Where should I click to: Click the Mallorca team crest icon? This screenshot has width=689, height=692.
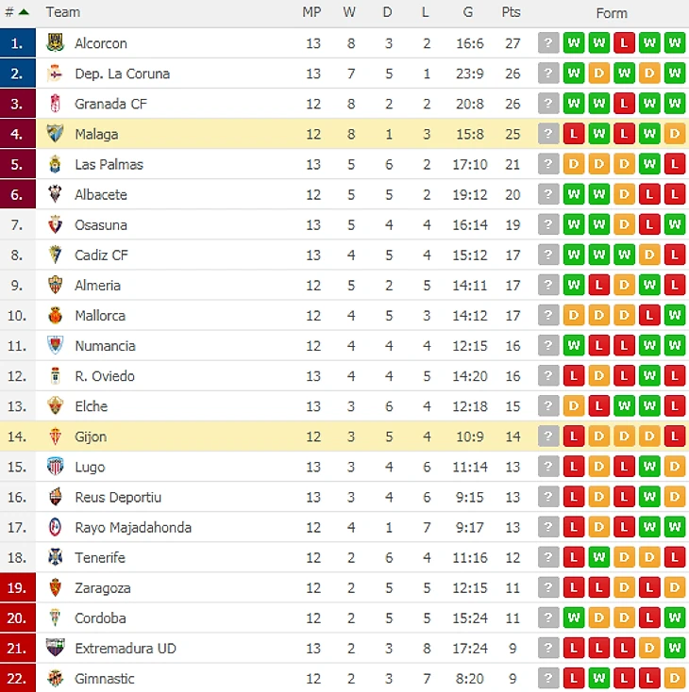pyautogui.click(x=55, y=315)
